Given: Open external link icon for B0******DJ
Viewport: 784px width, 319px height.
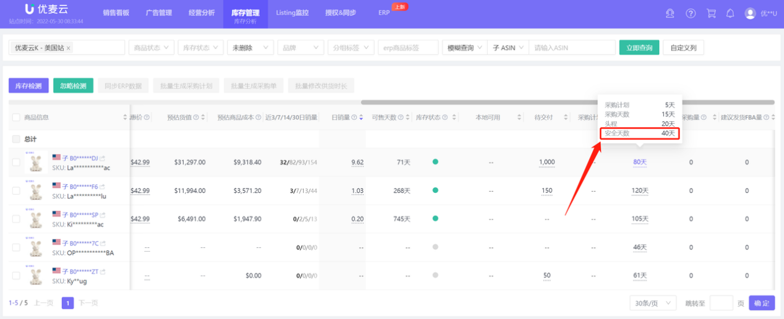Looking at the screenshot, I should [x=103, y=158].
